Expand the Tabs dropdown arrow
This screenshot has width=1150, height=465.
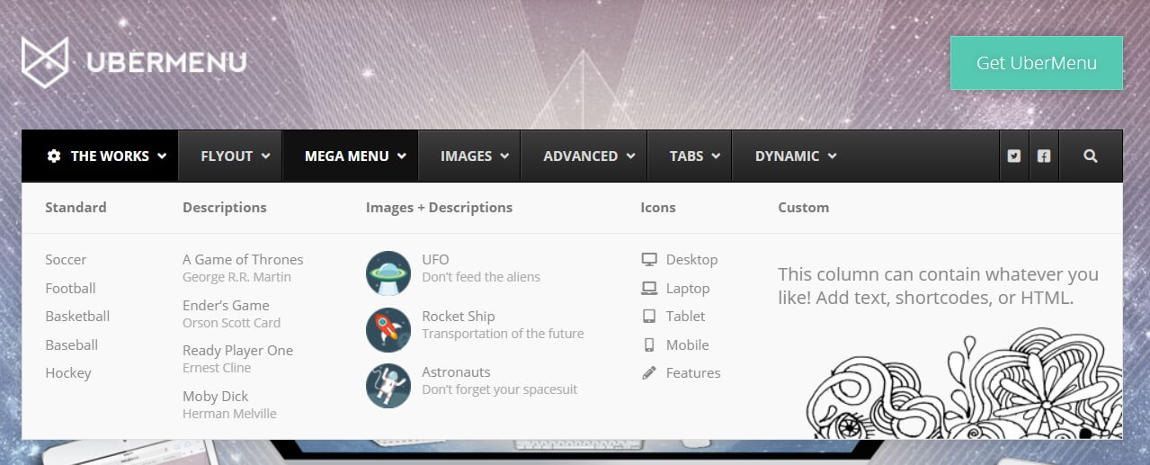(x=717, y=156)
